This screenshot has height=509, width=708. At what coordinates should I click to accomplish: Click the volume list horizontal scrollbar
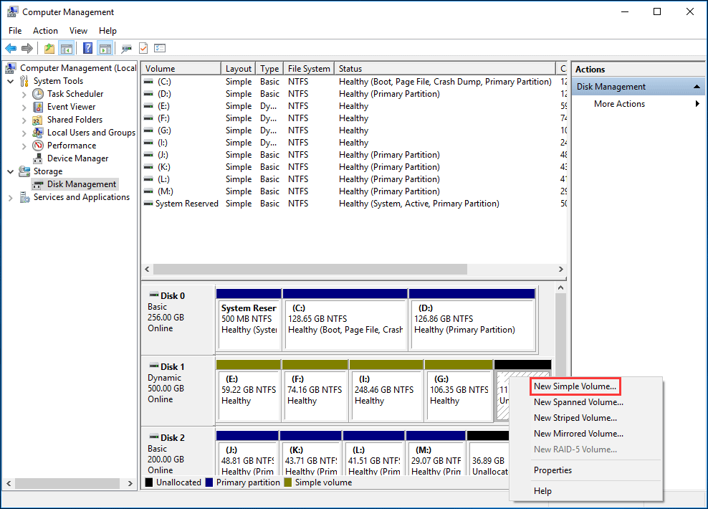(x=310, y=269)
